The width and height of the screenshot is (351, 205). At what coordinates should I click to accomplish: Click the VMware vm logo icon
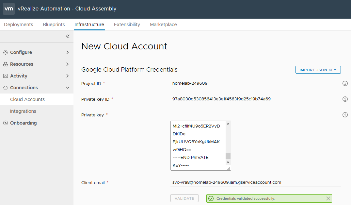(9, 9)
